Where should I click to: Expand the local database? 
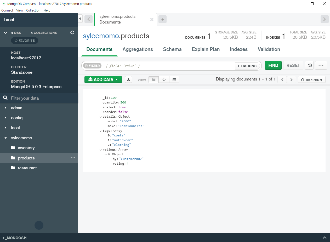coord(5,128)
